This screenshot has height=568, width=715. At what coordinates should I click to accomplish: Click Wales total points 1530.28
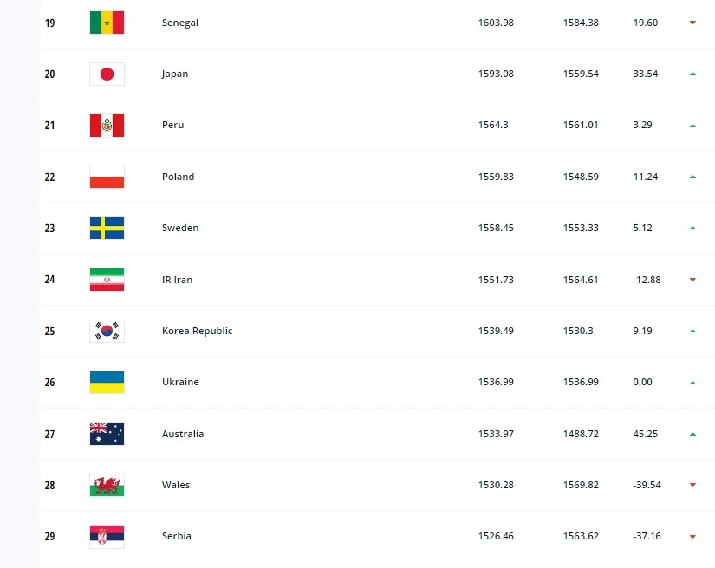coord(496,485)
